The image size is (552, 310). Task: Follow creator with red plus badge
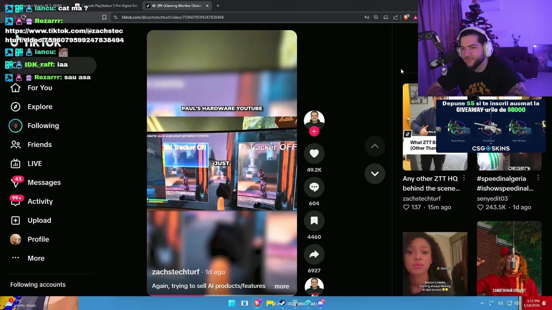(314, 131)
